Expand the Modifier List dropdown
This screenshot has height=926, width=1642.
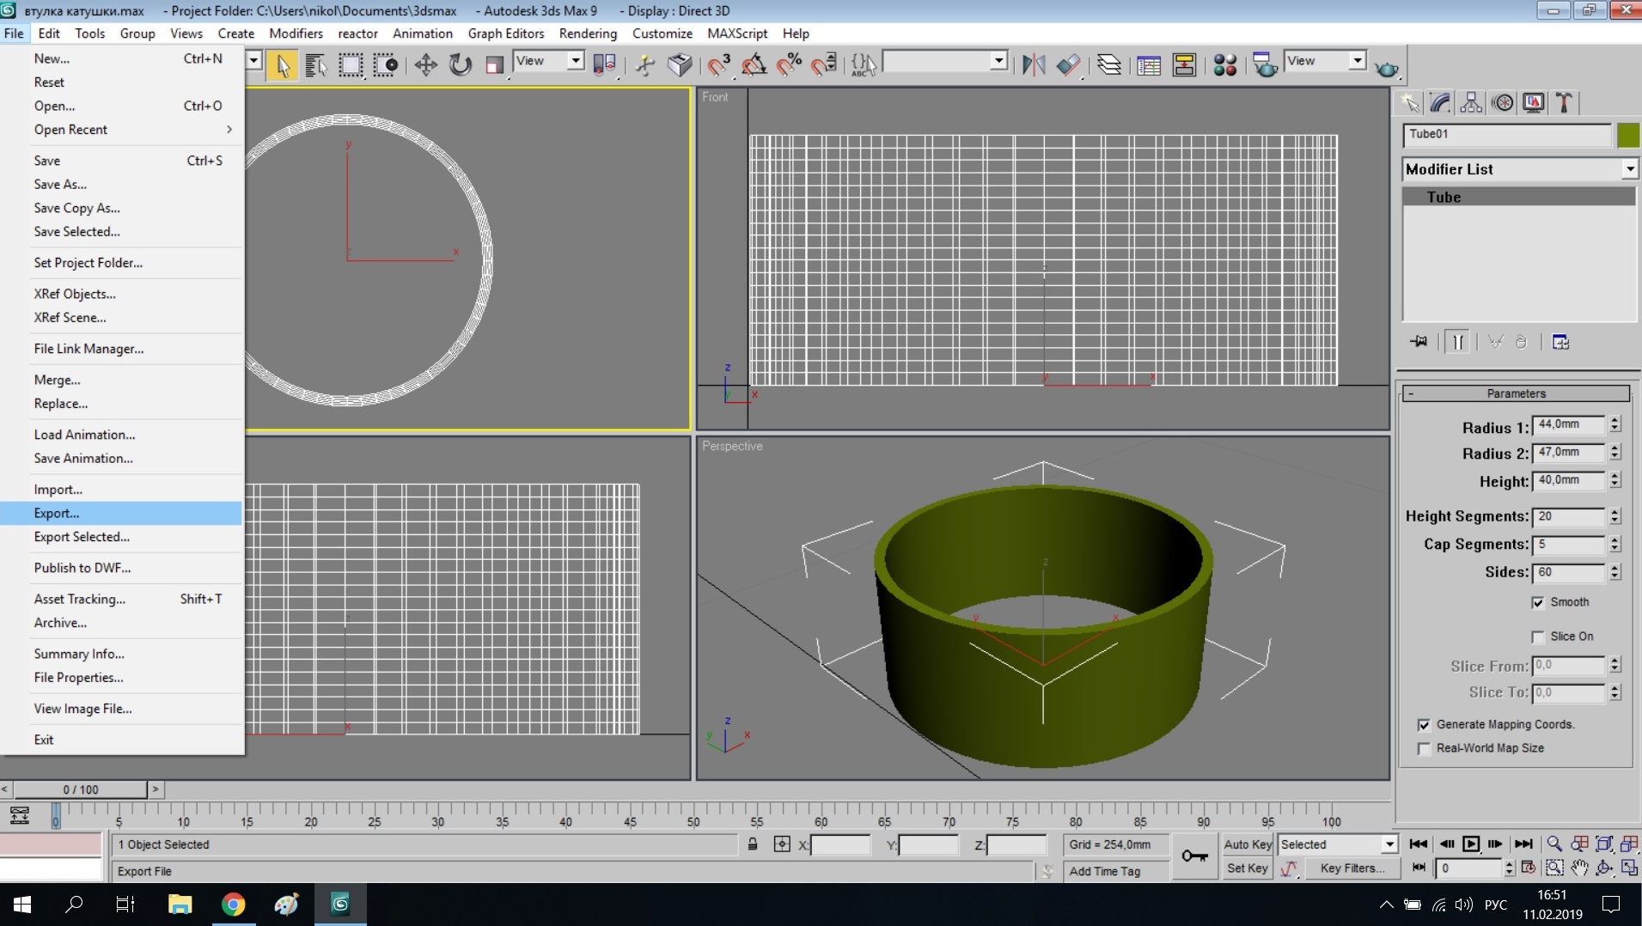pos(1629,169)
